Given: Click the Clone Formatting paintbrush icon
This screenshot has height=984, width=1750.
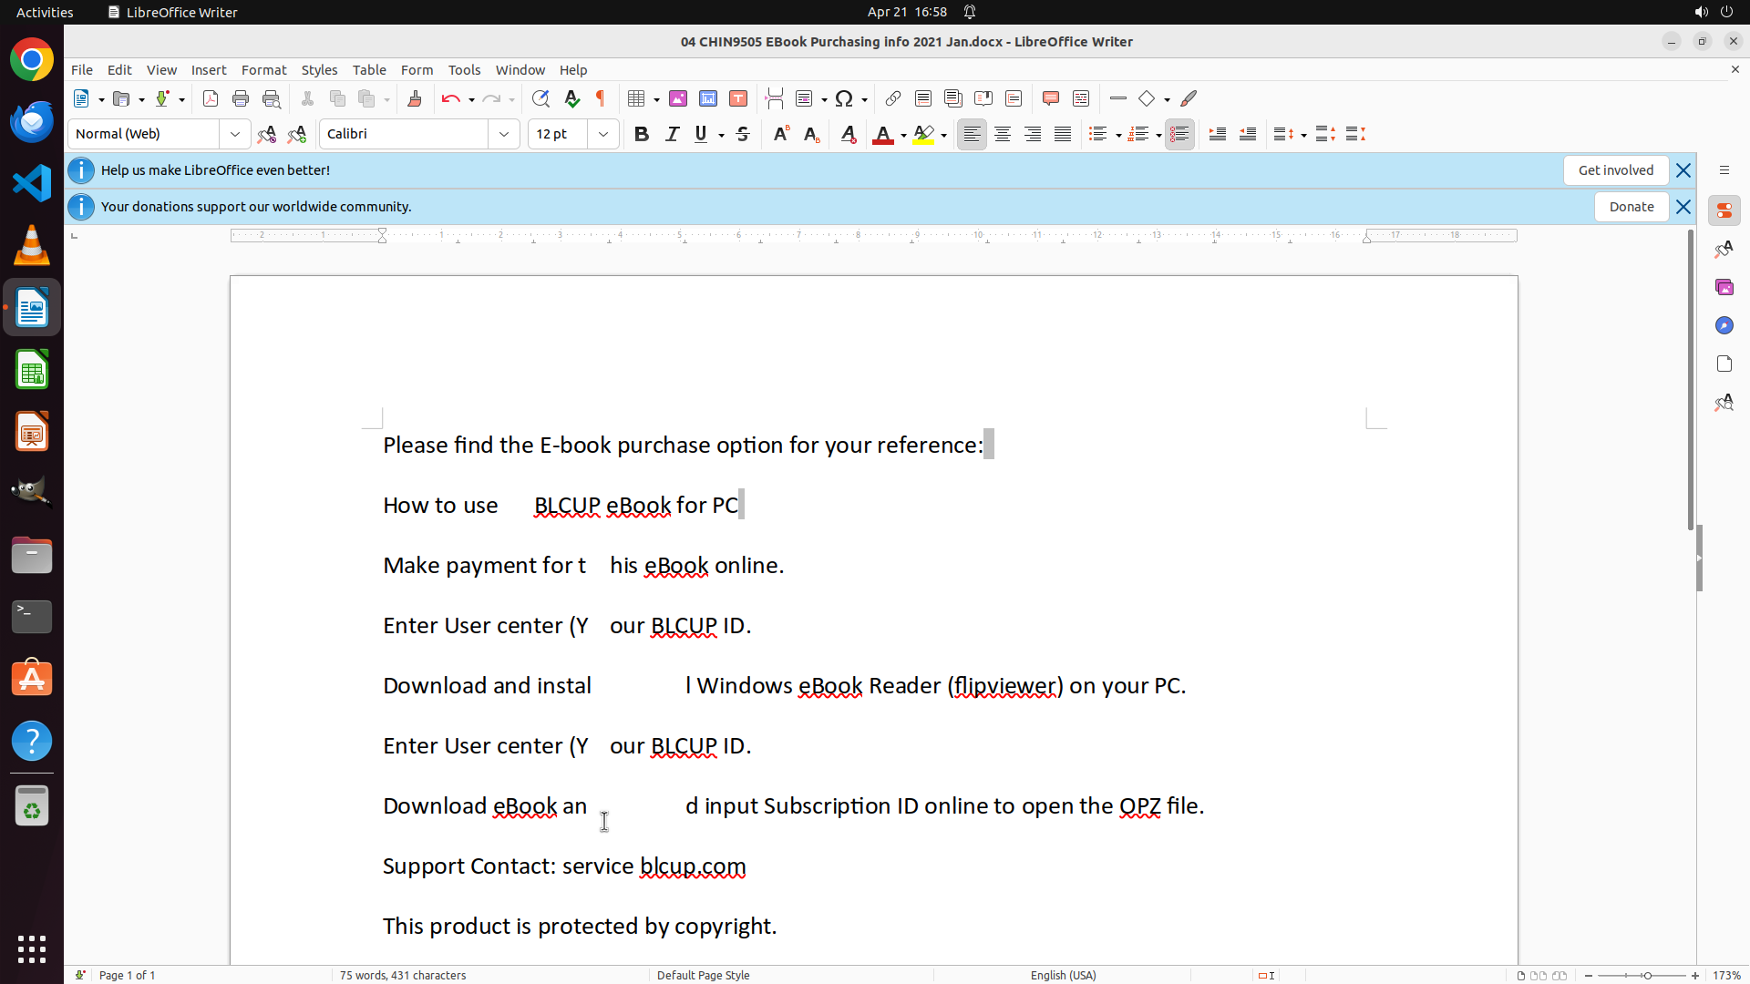Looking at the screenshot, I should point(415,98).
